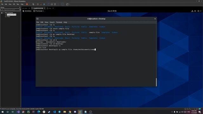Click the cp sample.file command line
The image size is (203, 114).
tap(66, 49)
